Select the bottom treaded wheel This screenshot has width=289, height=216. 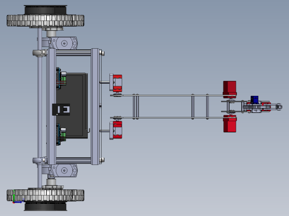[x=46, y=196]
